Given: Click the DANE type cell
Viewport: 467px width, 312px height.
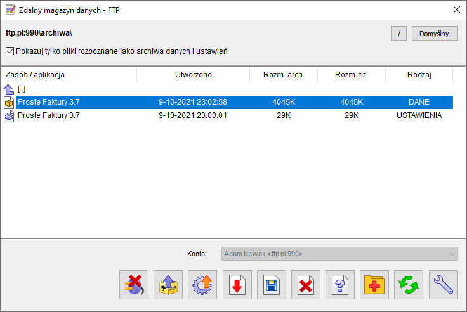Looking at the screenshot, I should tap(419, 102).
